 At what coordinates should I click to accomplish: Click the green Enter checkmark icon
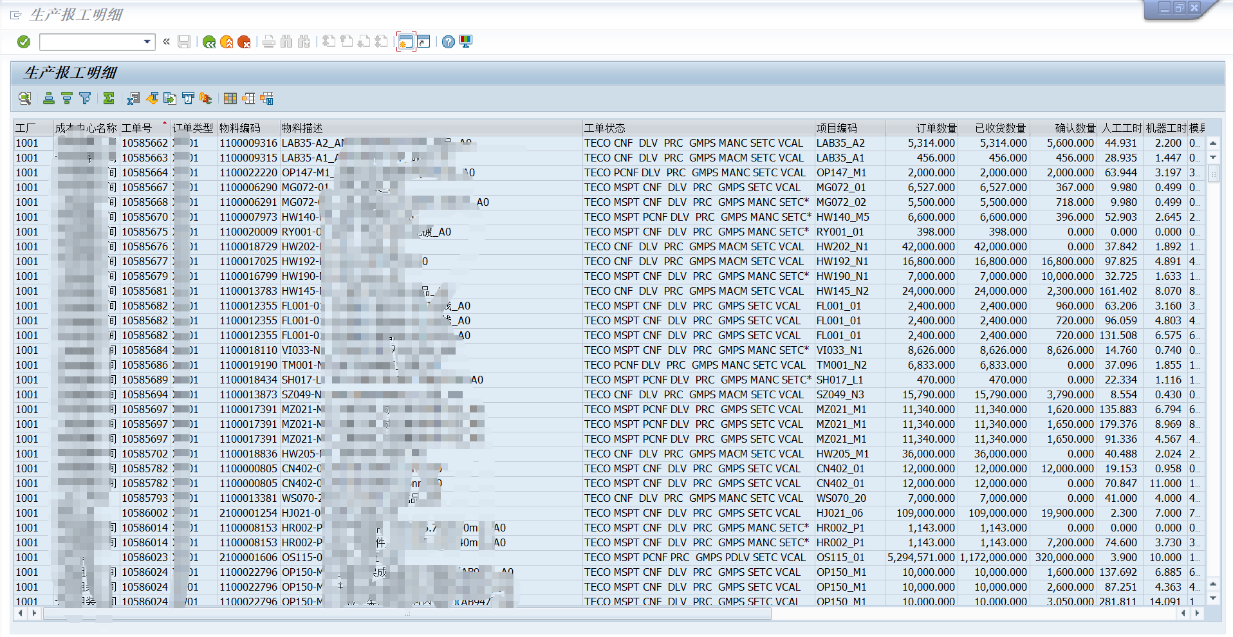(24, 42)
